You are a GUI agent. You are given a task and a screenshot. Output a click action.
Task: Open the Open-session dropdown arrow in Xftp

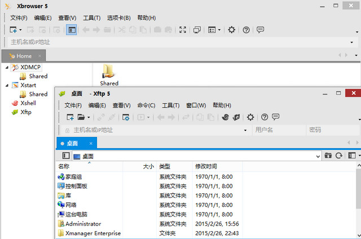click(89, 118)
